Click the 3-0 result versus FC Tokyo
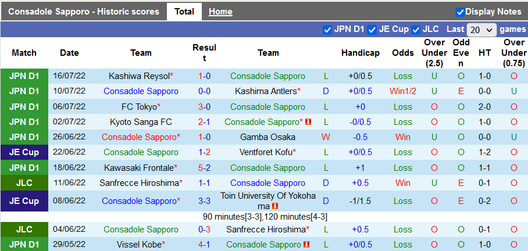 coord(205,107)
